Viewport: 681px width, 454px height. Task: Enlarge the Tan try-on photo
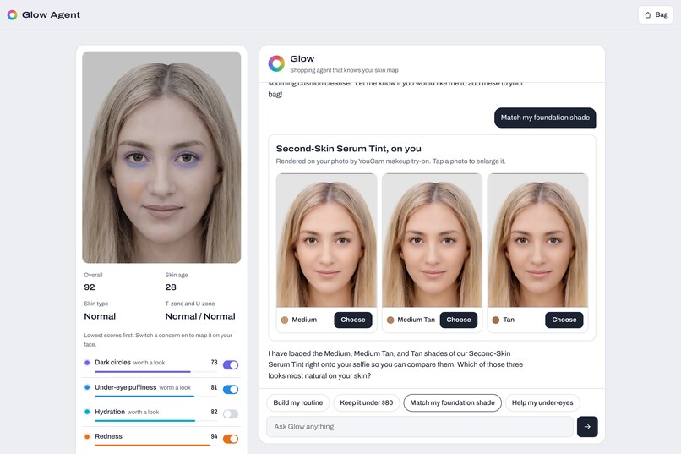click(x=537, y=240)
